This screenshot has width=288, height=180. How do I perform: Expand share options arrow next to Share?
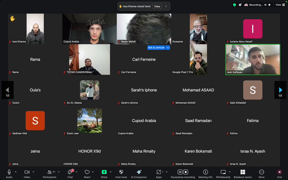pos(111,172)
